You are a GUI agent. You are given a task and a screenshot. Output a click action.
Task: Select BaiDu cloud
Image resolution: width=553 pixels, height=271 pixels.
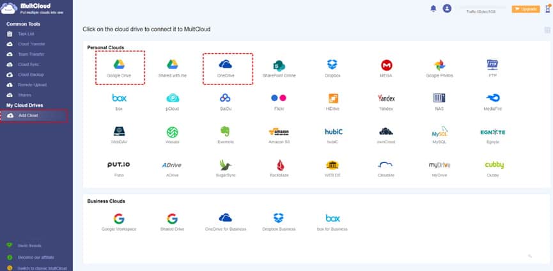pyautogui.click(x=225, y=102)
